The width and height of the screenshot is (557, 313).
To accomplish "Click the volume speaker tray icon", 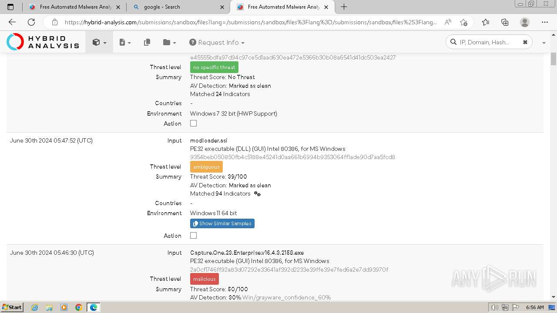I will coord(495,307).
